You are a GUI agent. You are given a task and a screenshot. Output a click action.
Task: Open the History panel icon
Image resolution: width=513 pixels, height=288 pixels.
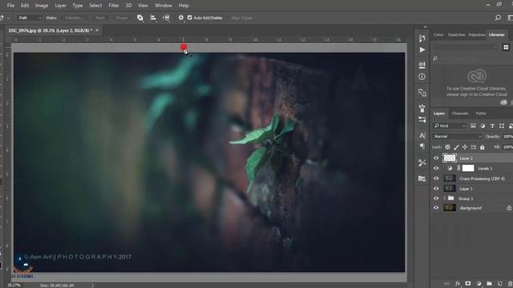point(422,38)
